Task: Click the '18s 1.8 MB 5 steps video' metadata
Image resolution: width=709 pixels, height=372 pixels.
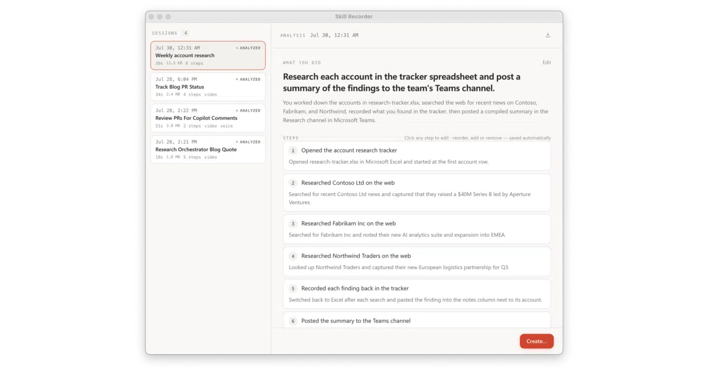Action: coord(186,157)
